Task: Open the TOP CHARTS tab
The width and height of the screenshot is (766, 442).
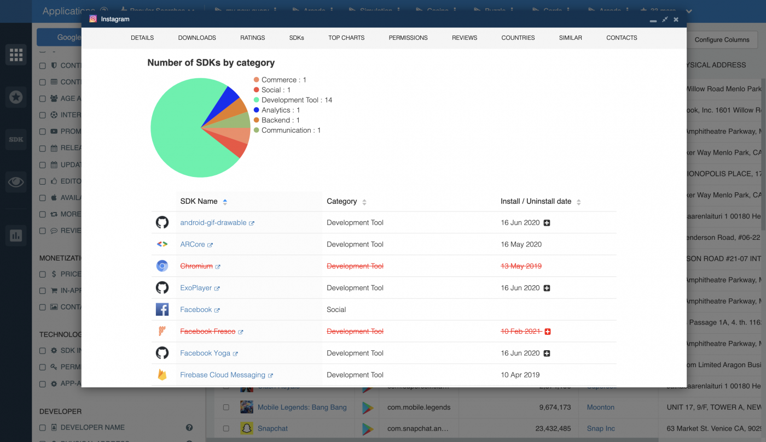Action: tap(346, 38)
